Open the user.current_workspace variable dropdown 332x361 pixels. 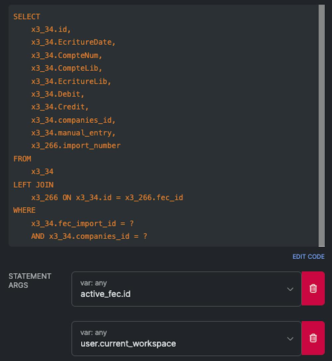(290, 338)
